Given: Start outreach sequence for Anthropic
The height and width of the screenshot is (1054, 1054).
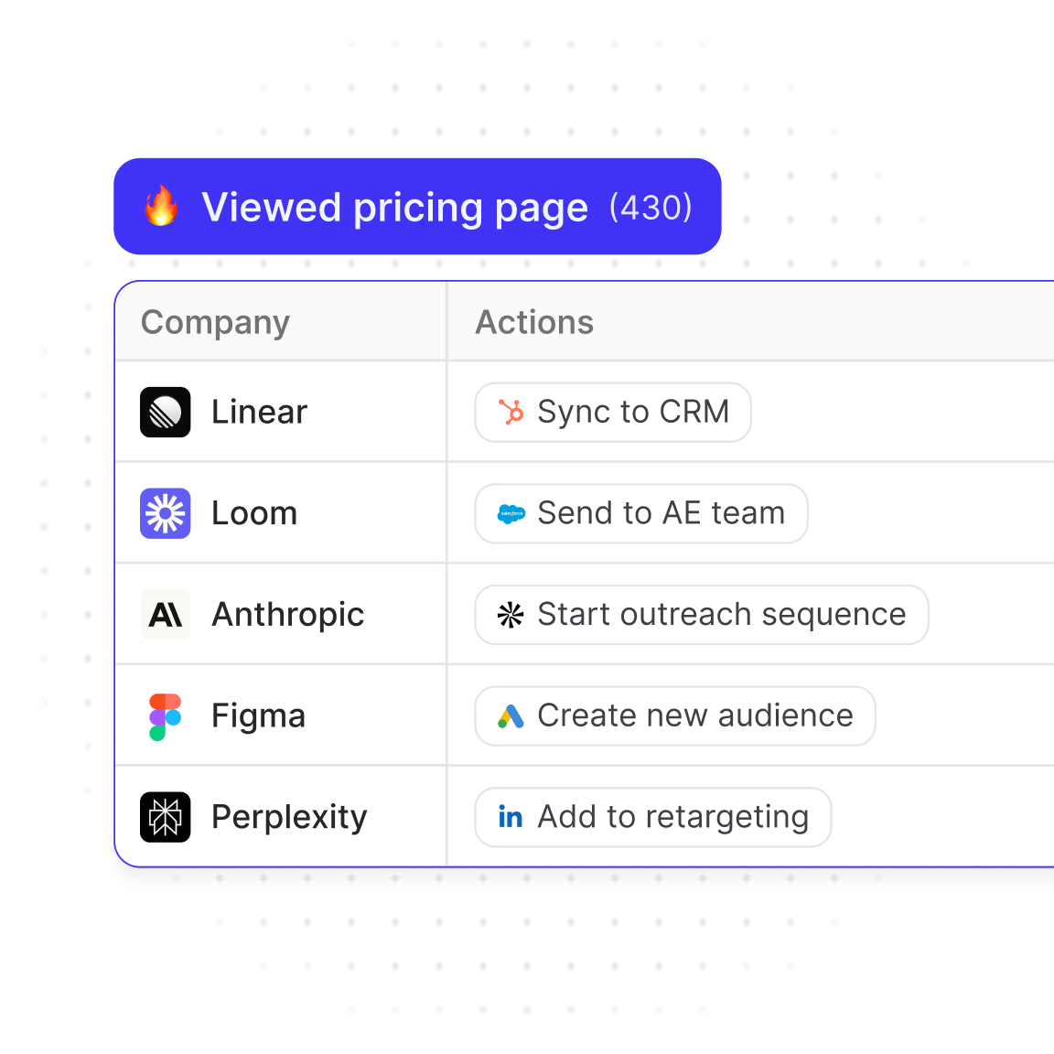Looking at the screenshot, I should click(702, 615).
